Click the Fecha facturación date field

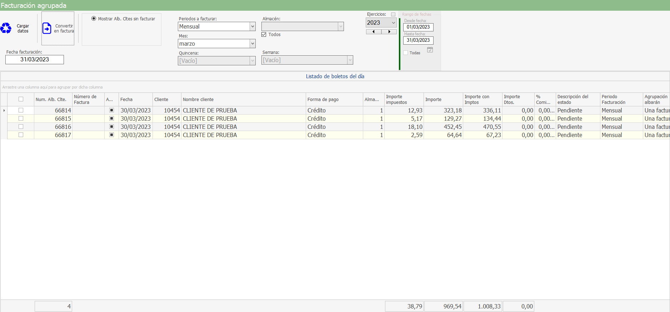35,60
